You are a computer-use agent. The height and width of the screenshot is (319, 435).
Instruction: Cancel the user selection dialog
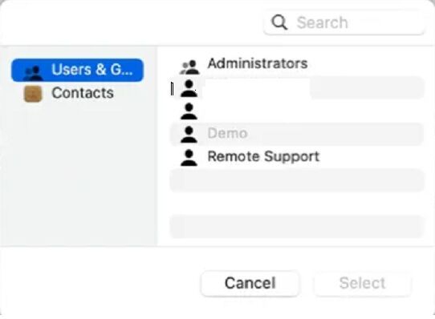[250, 283]
